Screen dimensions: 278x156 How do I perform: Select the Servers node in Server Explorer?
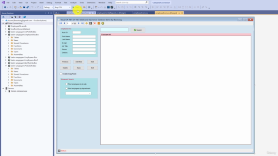(11, 88)
